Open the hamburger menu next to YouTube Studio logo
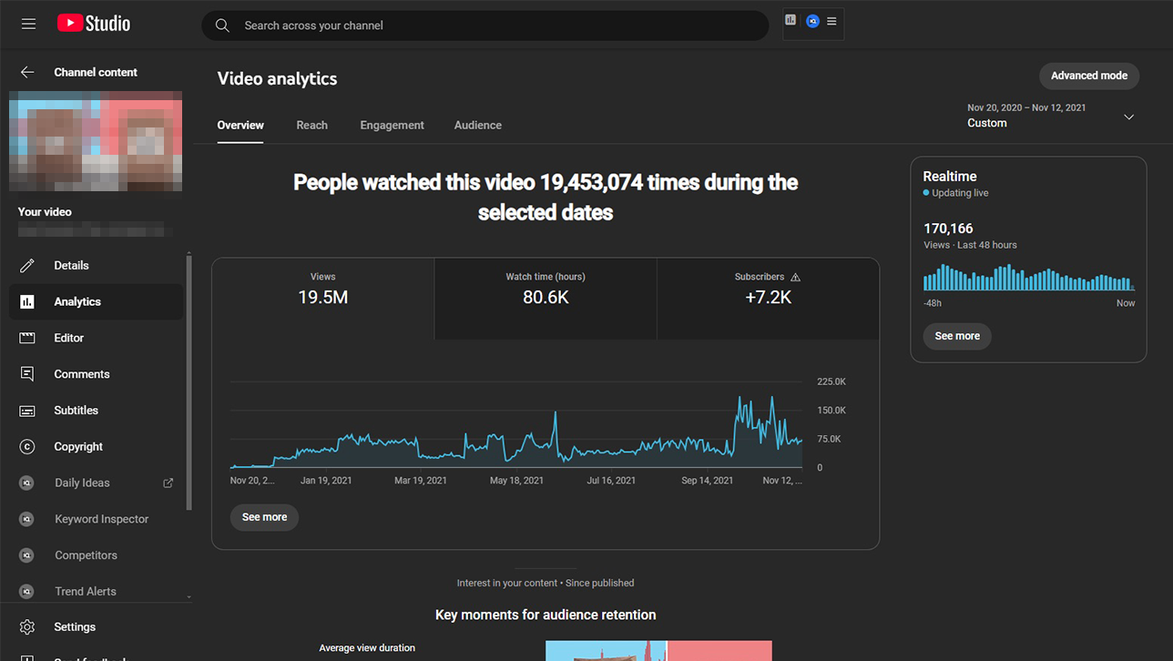This screenshot has height=661, width=1173. click(28, 24)
